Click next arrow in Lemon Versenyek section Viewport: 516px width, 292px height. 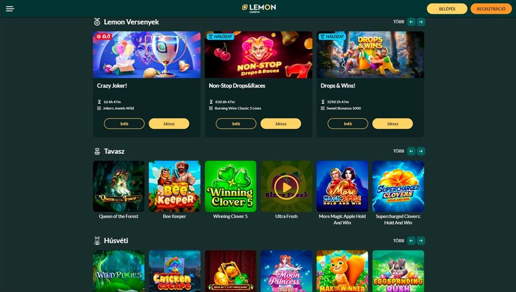point(421,22)
